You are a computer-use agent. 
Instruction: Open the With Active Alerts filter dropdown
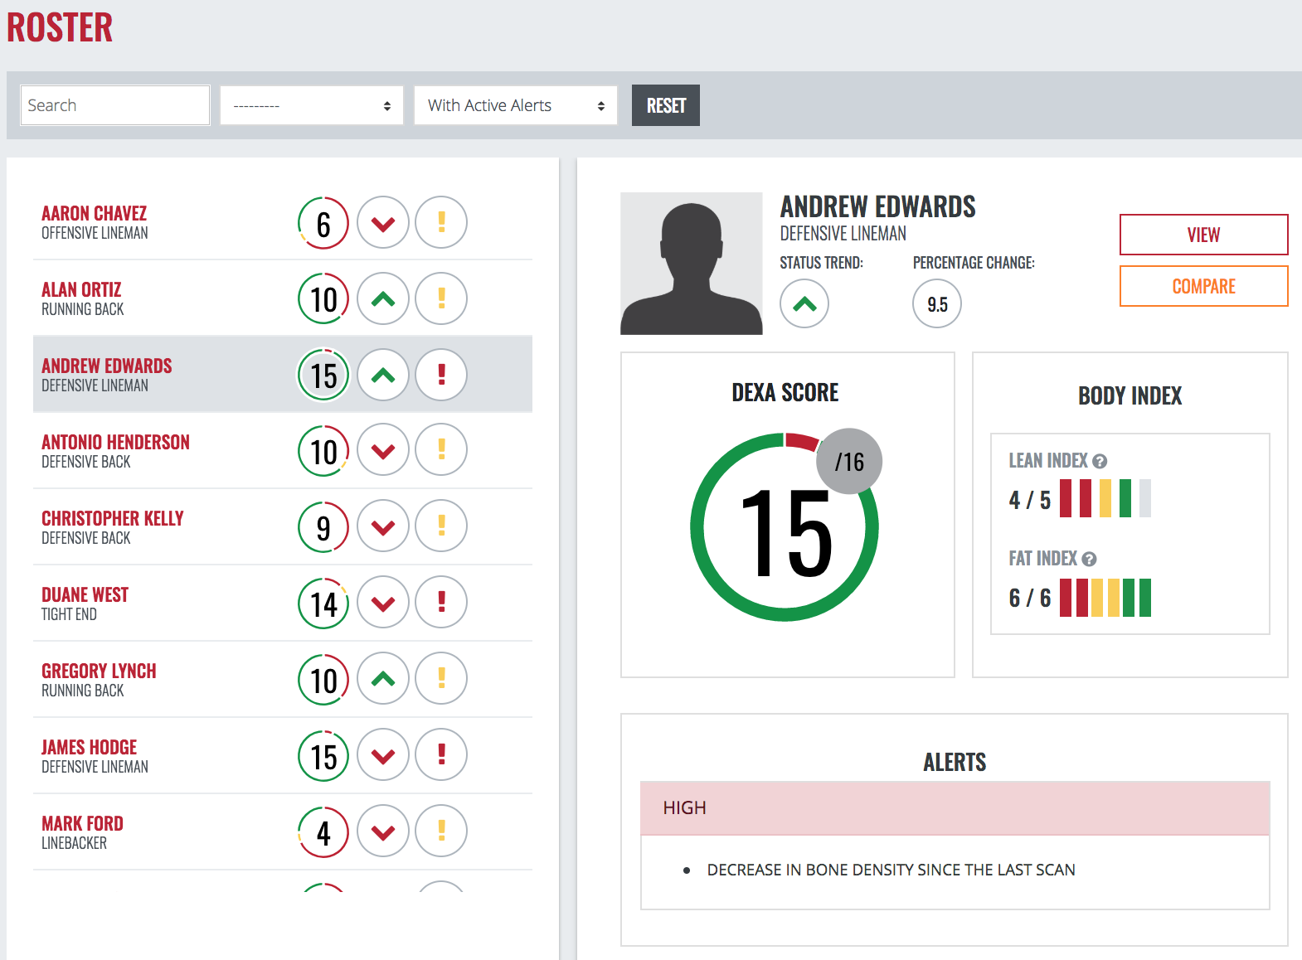(x=515, y=105)
